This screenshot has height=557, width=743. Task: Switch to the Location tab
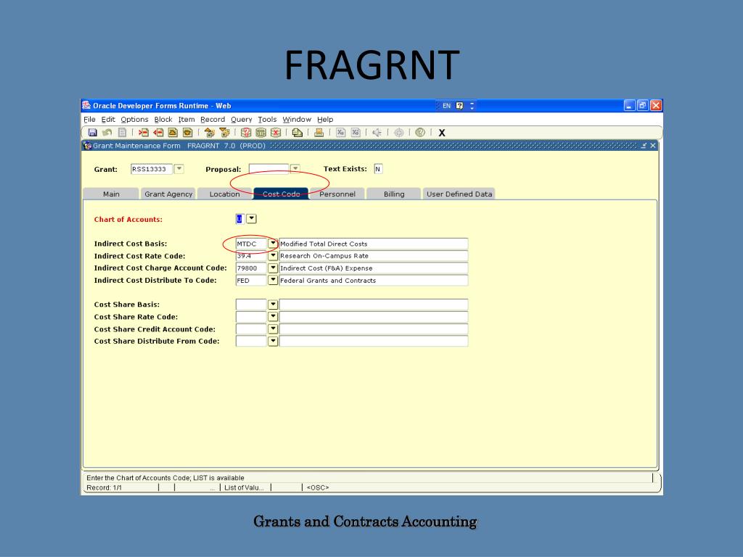225,194
